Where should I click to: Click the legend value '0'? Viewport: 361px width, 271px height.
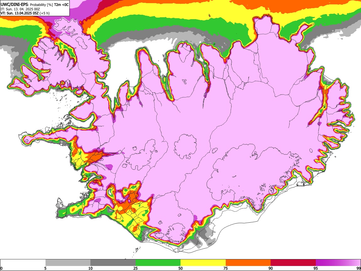(x=2, y=268)
